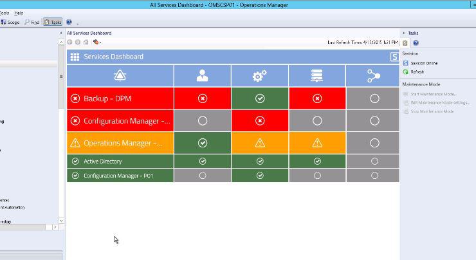Click Operations Manager row warning triangle icon
476x260 pixels.
(x=75, y=143)
